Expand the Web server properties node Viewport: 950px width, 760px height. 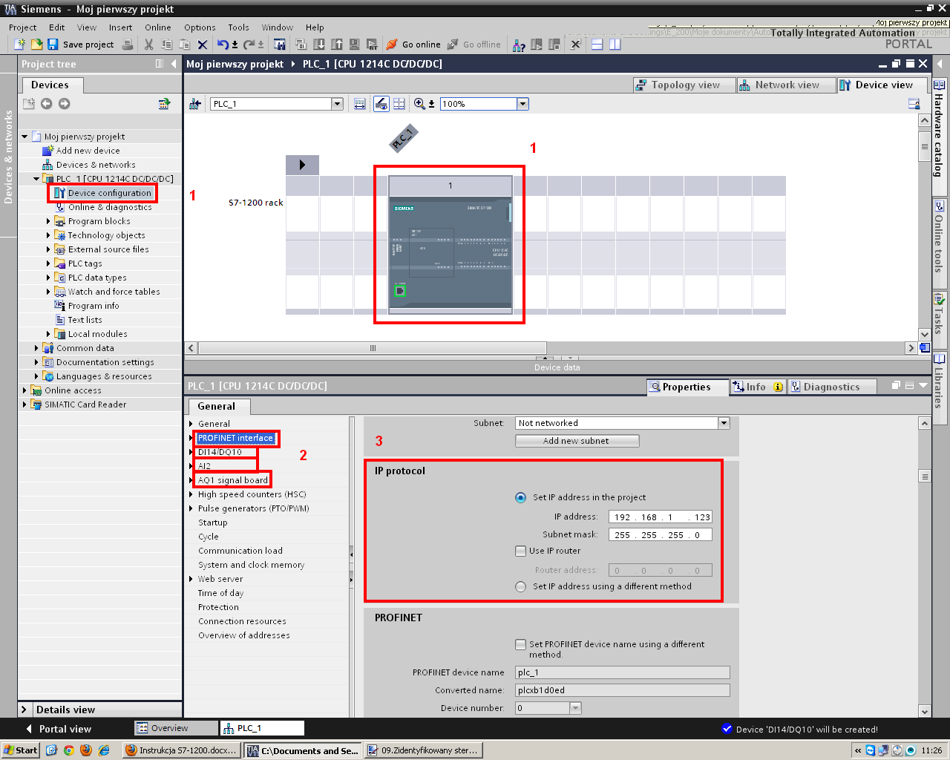point(191,579)
